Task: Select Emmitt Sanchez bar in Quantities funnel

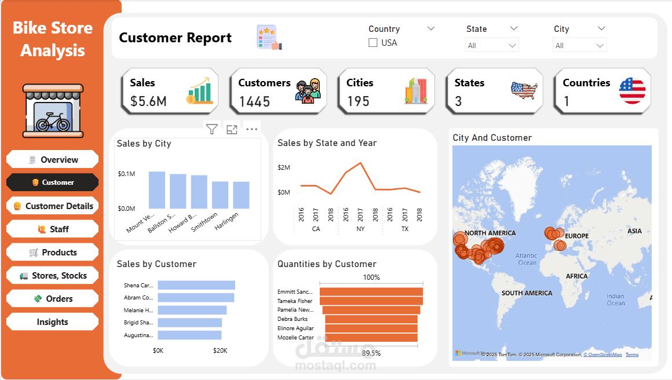Action: tap(371, 291)
